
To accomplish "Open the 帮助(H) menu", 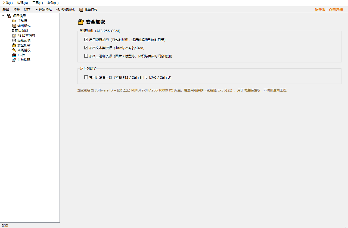I will (53, 3).
